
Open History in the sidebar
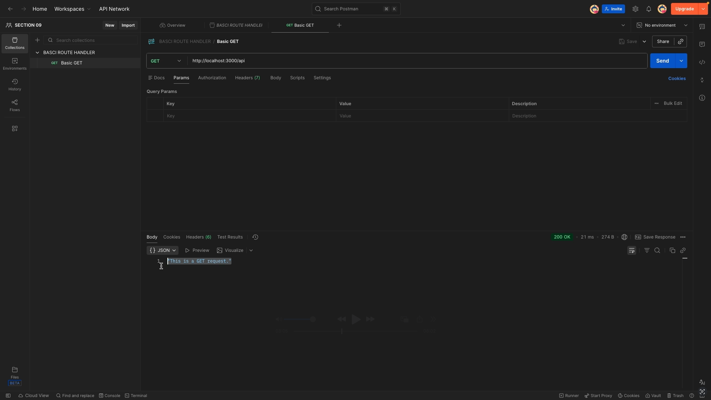tap(15, 84)
